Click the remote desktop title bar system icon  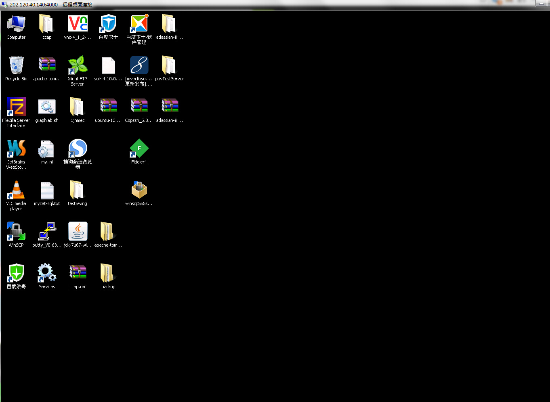4,5
